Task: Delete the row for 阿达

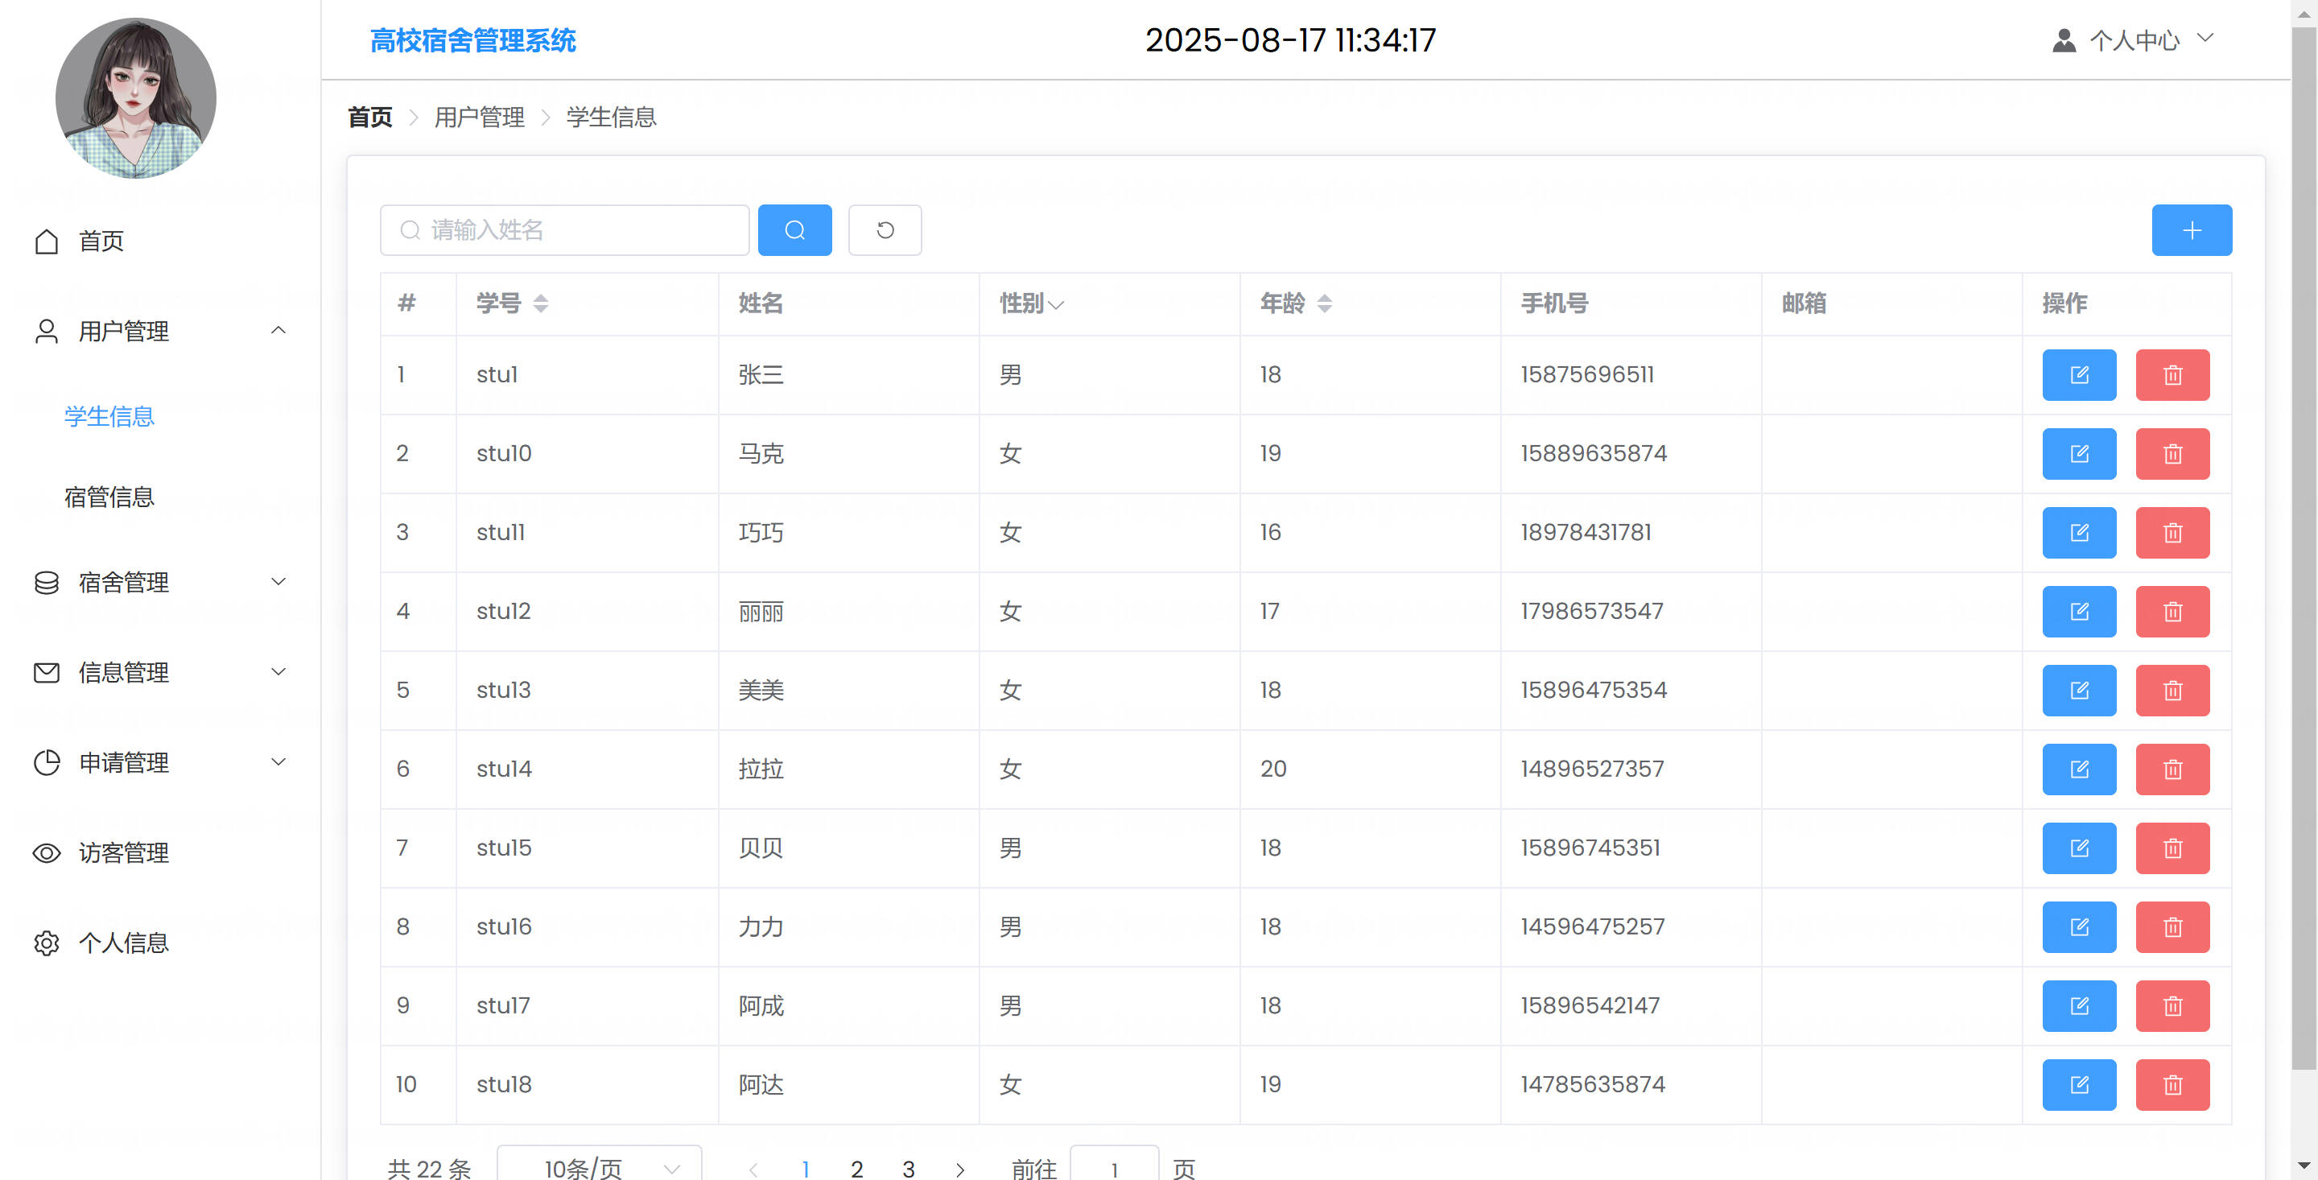Action: (2172, 1086)
